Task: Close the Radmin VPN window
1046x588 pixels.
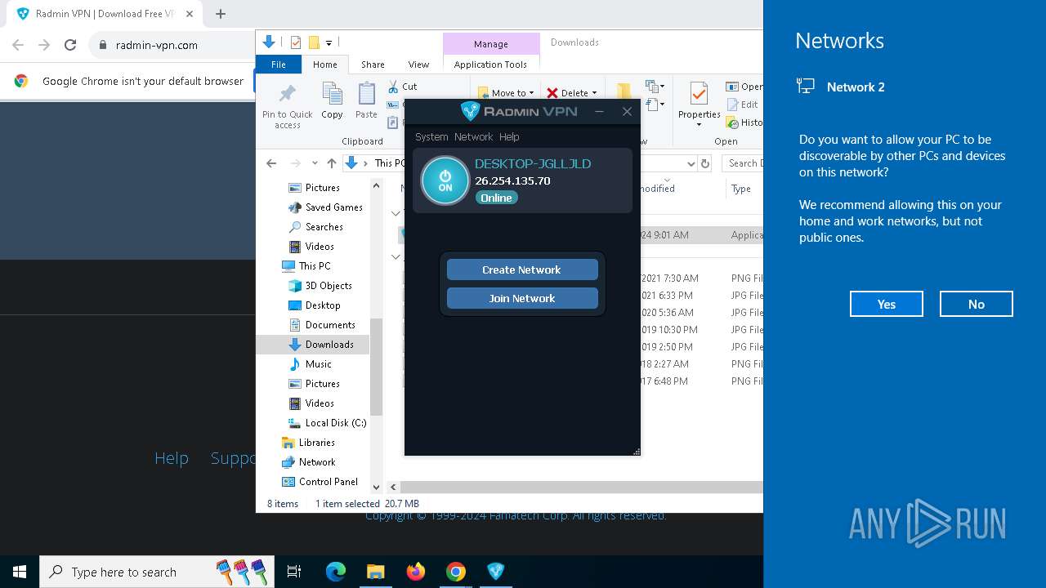Action: coord(627,111)
